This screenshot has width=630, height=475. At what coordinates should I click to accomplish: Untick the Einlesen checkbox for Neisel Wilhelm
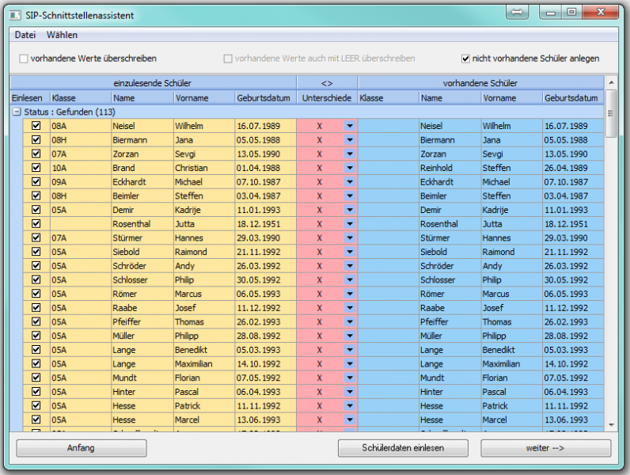point(36,125)
